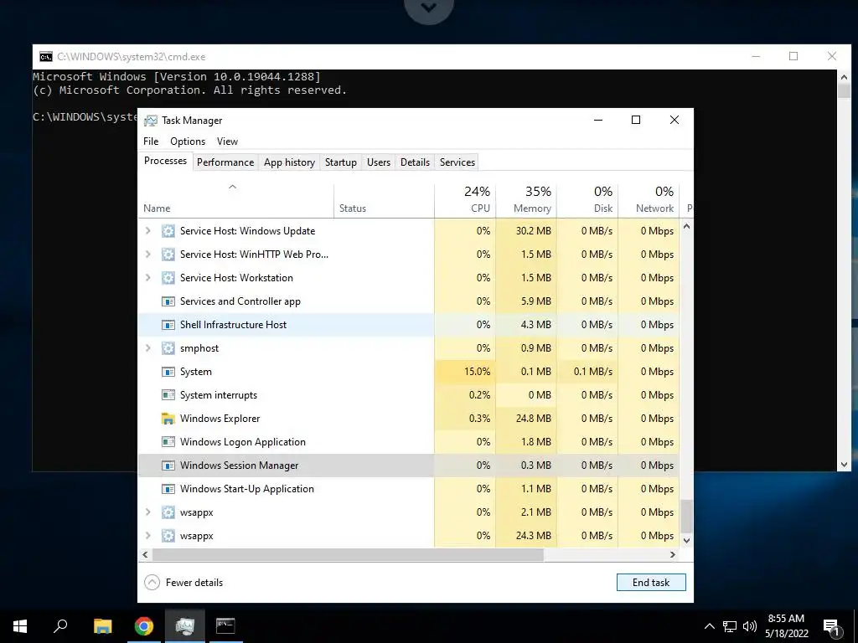858x643 pixels.
Task: Click the Service Host: Workstation gear icon
Action: click(168, 278)
